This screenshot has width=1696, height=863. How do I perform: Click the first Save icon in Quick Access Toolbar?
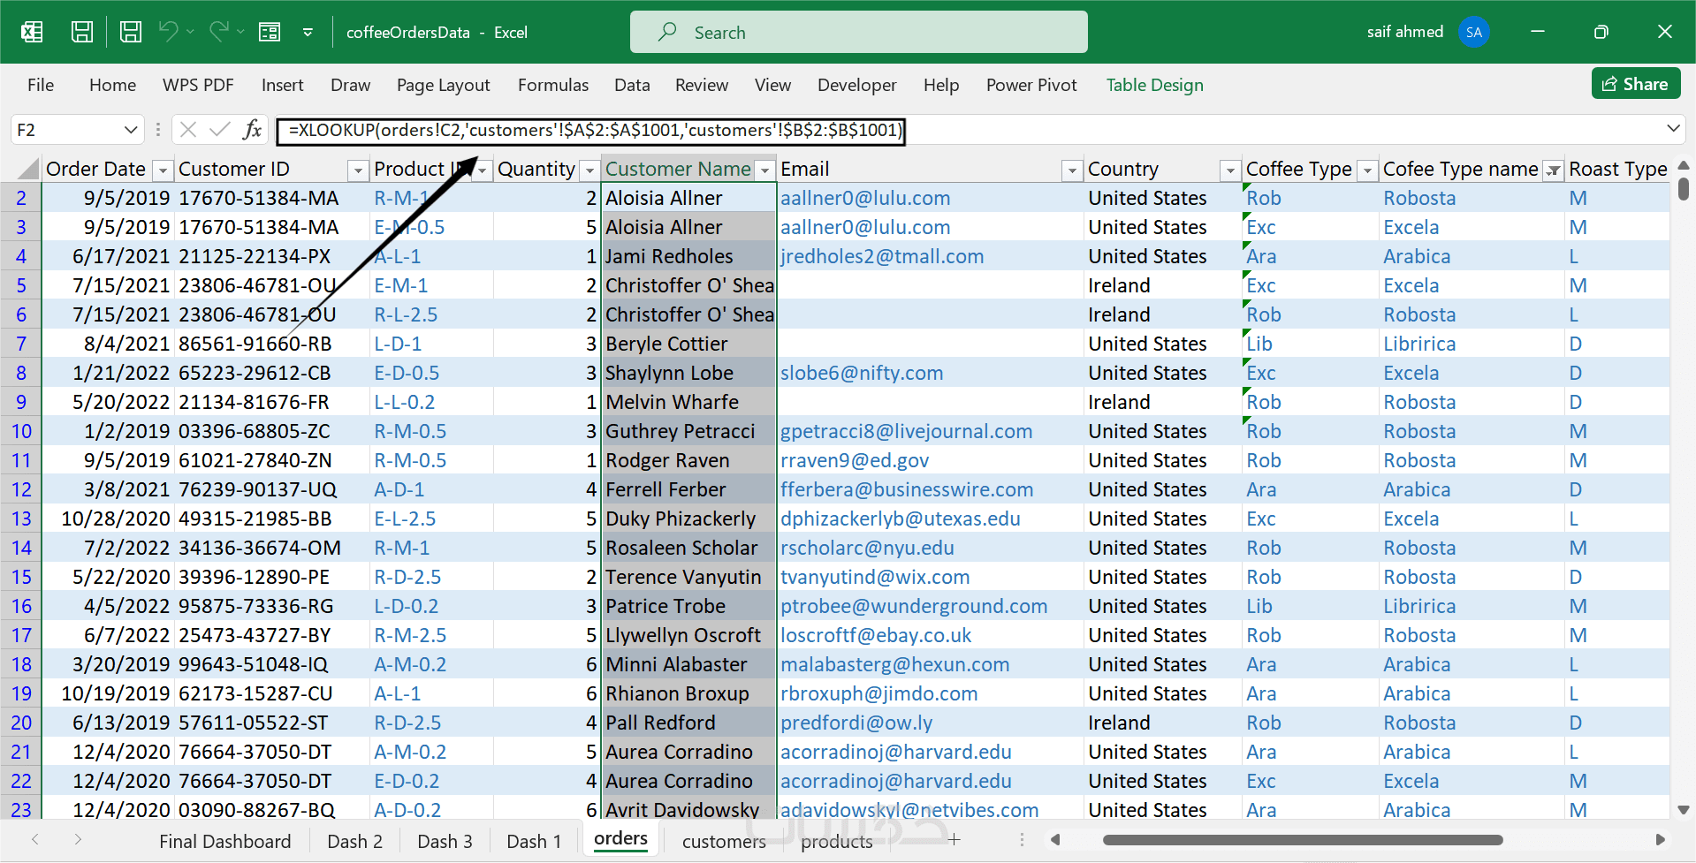pos(82,33)
